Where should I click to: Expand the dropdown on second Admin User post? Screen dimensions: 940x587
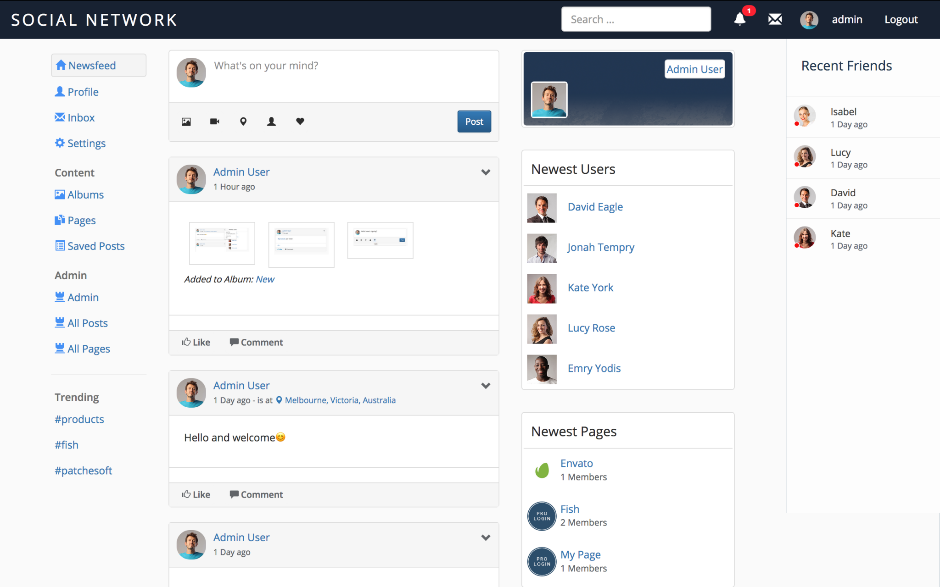pos(486,386)
